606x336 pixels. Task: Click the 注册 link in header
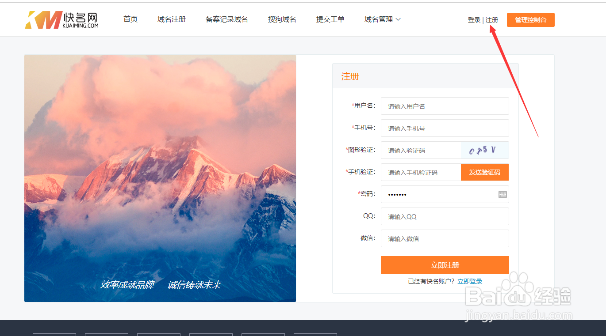click(x=492, y=20)
